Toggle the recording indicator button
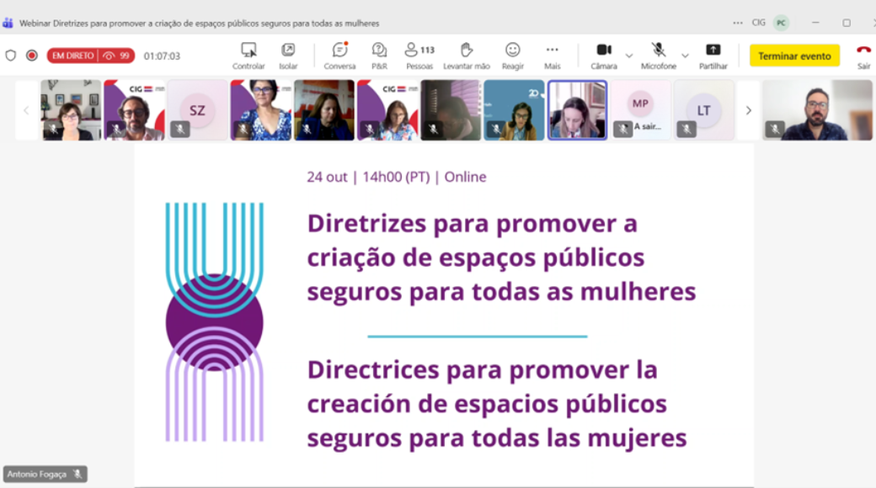876x488 pixels. pos(32,56)
